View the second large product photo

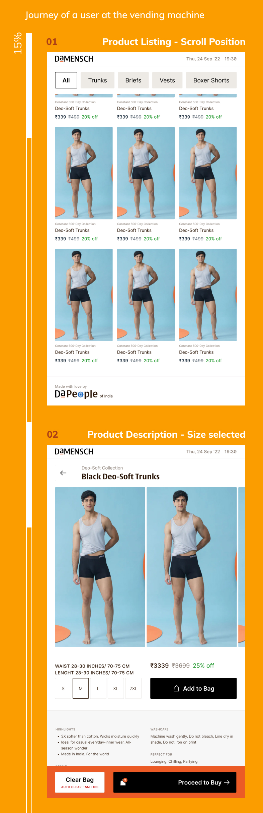pos(192,567)
